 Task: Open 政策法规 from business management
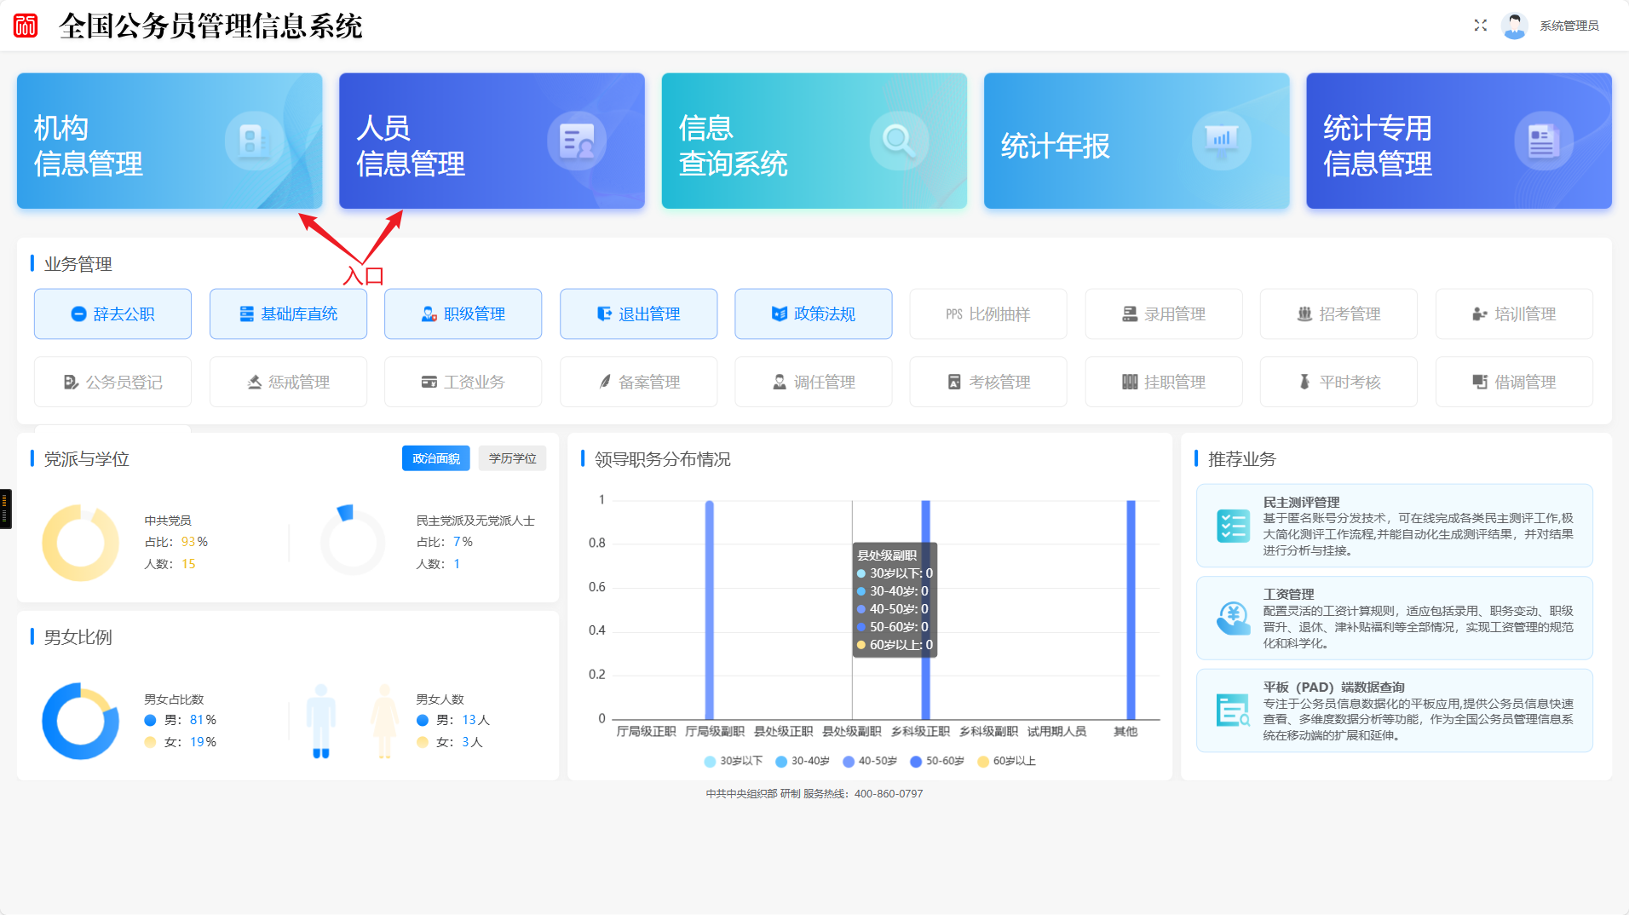click(813, 314)
